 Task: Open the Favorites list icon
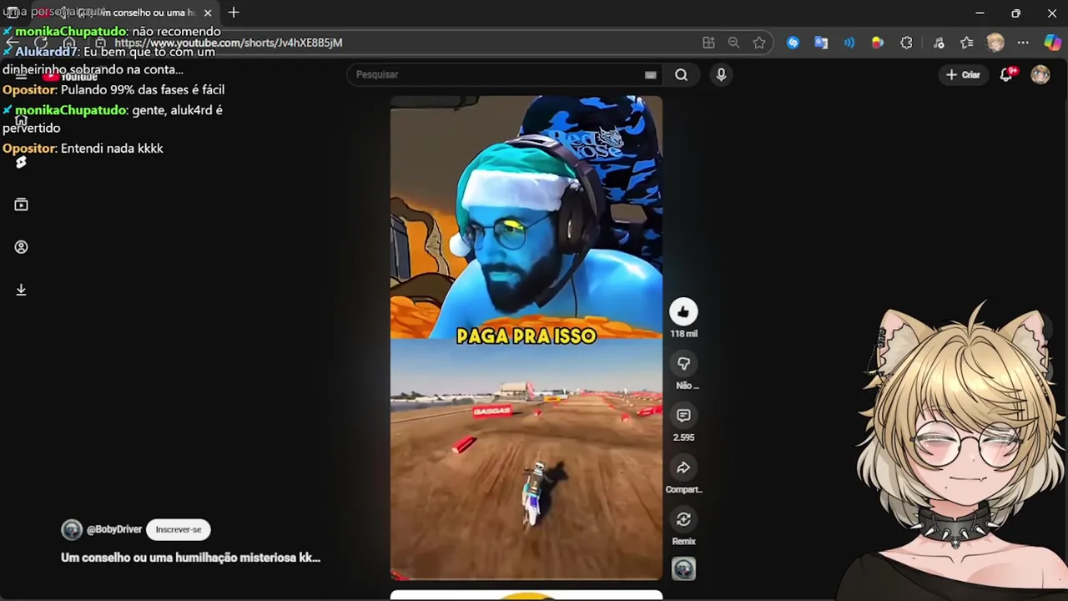(966, 43)
